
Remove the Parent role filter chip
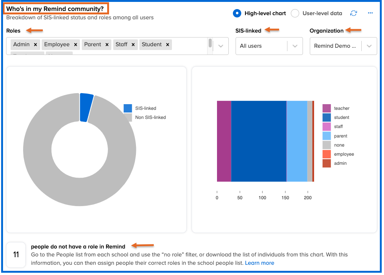(107, 45)
